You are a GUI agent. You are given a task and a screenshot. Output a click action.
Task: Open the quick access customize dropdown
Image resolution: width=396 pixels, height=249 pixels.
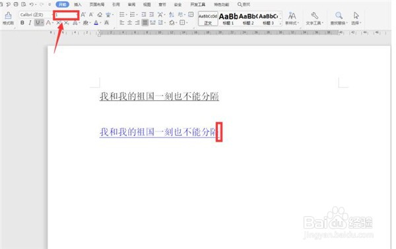coord(49,5)
